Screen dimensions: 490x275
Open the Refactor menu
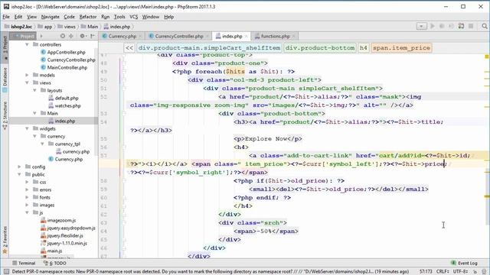(x=88, y=17)
